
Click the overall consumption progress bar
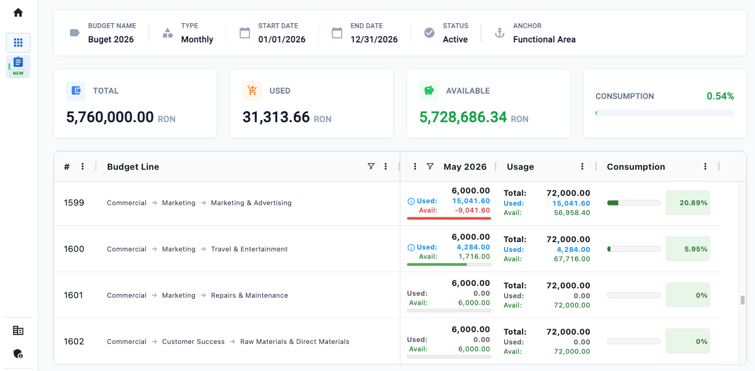(x=664, y=113)
